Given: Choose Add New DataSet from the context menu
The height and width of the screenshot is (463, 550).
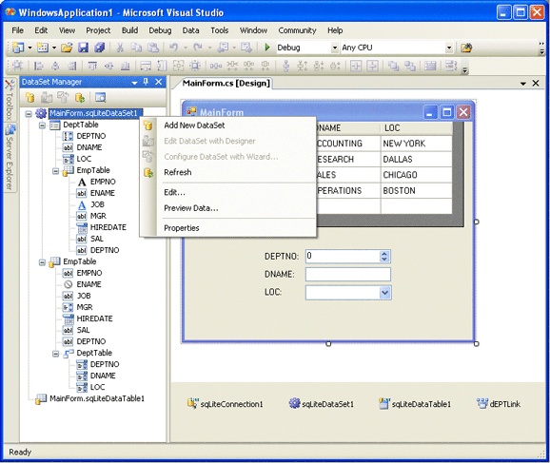Looking at the screenshot, I should click(x=228, y=125).
